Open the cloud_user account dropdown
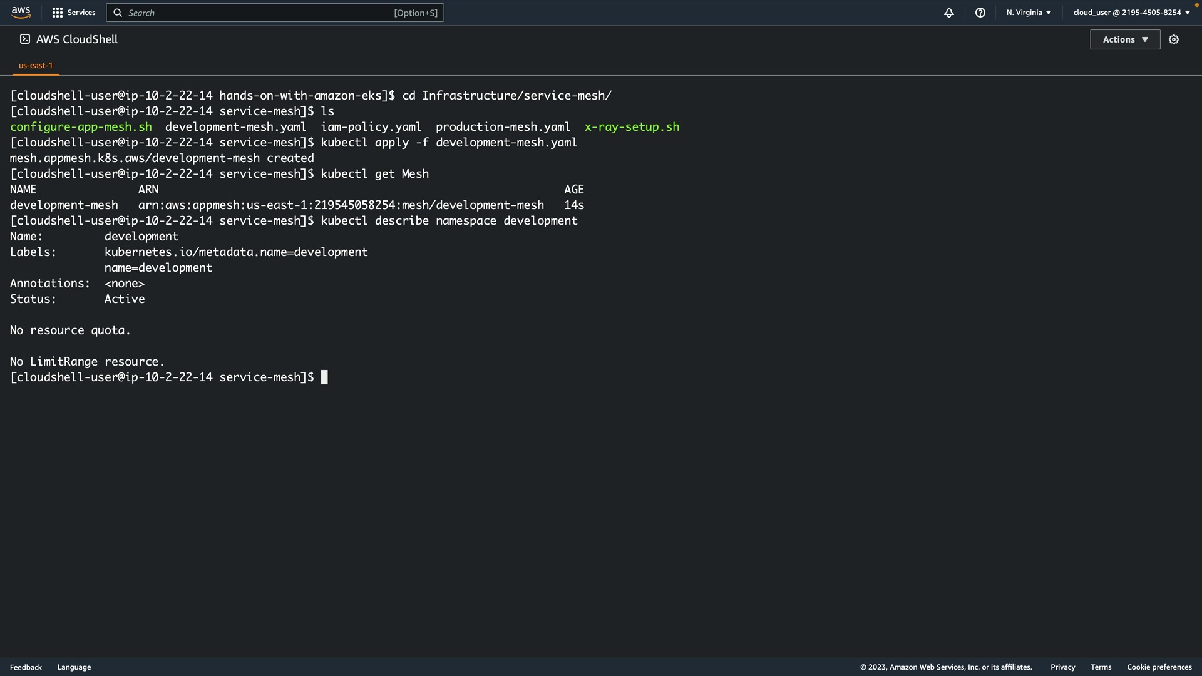Viewport: 1202px width, 676px height. [x=1131, y=13]
